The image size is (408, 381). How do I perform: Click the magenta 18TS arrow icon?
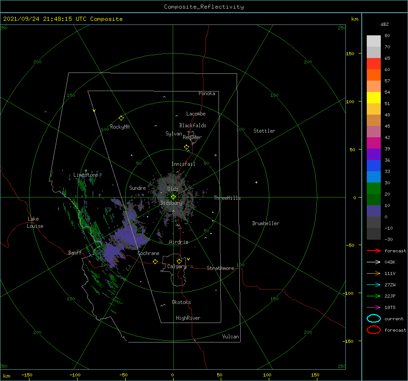374,308
